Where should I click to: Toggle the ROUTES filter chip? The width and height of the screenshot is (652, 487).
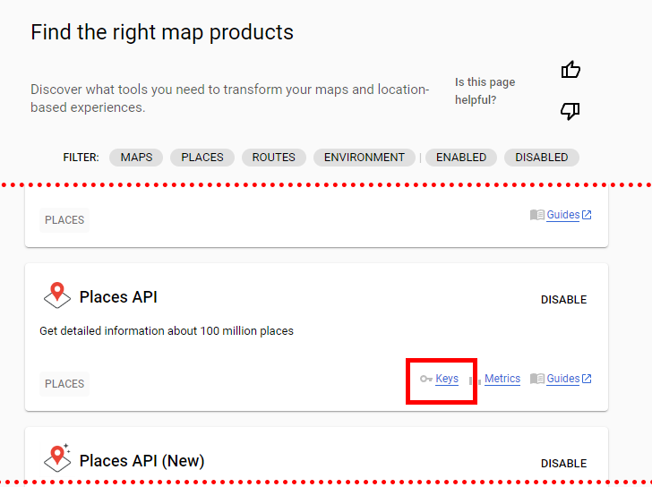pyautogui.click(x=274, y=158)
